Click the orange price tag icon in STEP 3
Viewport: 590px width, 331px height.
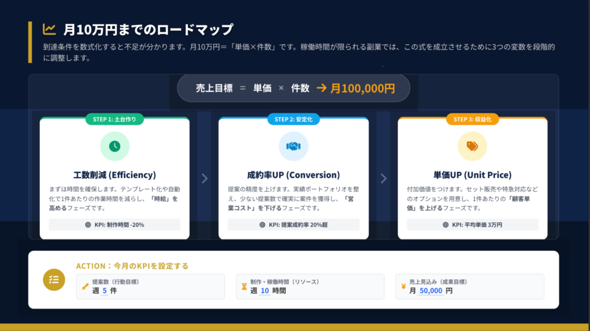tap(472, 146)
